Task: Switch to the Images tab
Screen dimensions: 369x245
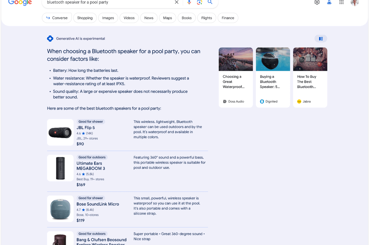Action: 108,18
